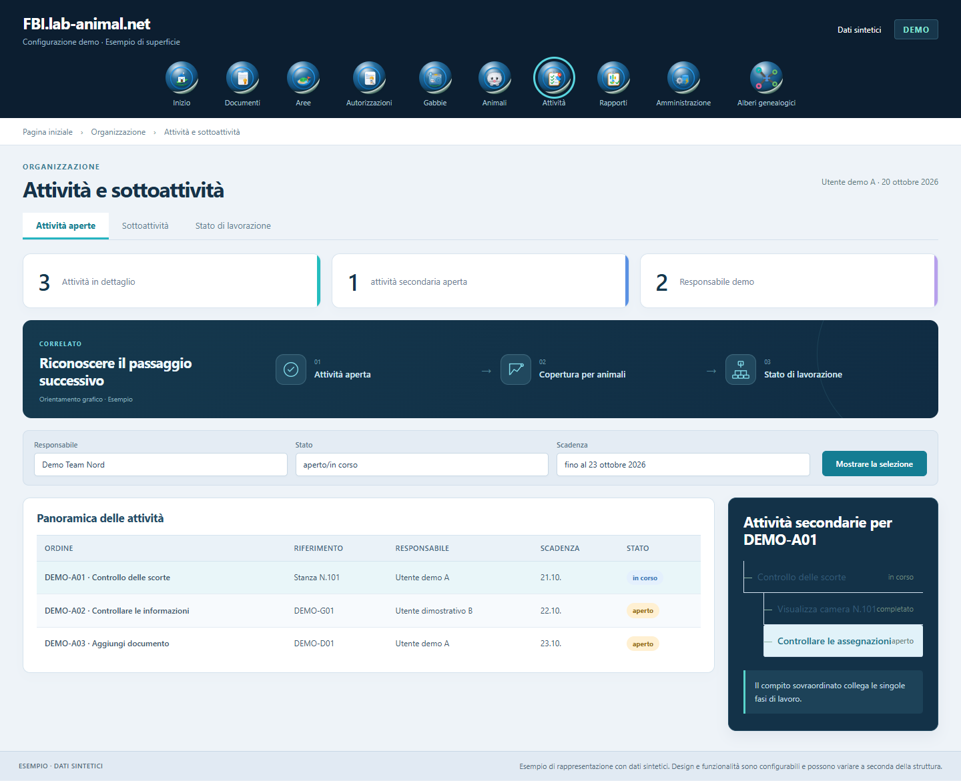Image resolution: width=961 pixels, height=781 pixels.
Task: Select row 'DEMO-A02 · Controllare le informazioni'
Action: 368,611
